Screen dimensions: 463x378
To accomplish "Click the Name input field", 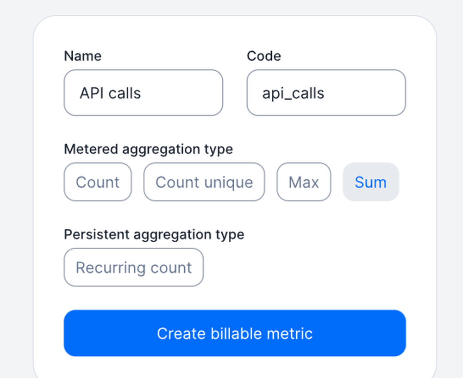I will point(143,93).
